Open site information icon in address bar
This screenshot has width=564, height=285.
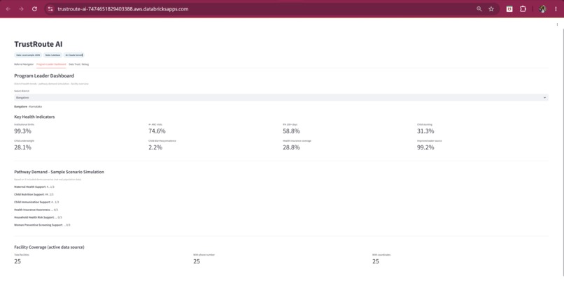pyautogui.click(x=50, y=9)
